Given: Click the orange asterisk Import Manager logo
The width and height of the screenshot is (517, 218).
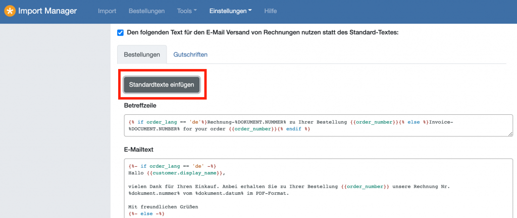Looking at the screenshot, I should click(10, 11).
